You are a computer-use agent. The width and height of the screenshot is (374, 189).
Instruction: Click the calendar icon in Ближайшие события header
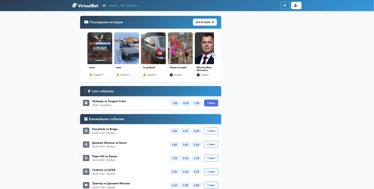pos(86,119)
